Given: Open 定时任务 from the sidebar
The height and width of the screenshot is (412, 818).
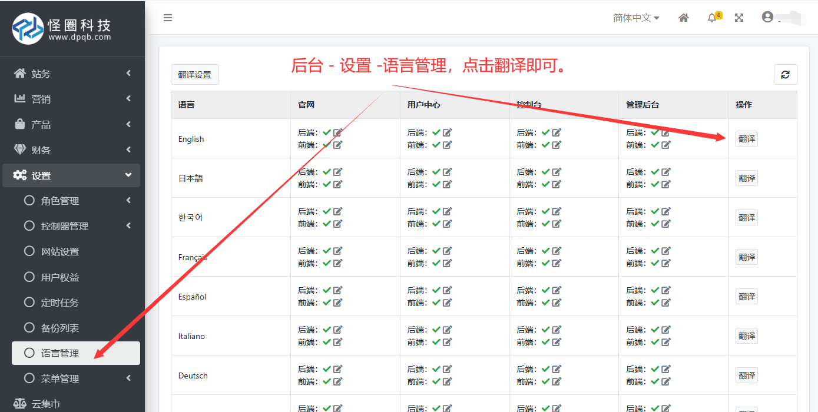Looking at the screenshot, I should [59, 303].
